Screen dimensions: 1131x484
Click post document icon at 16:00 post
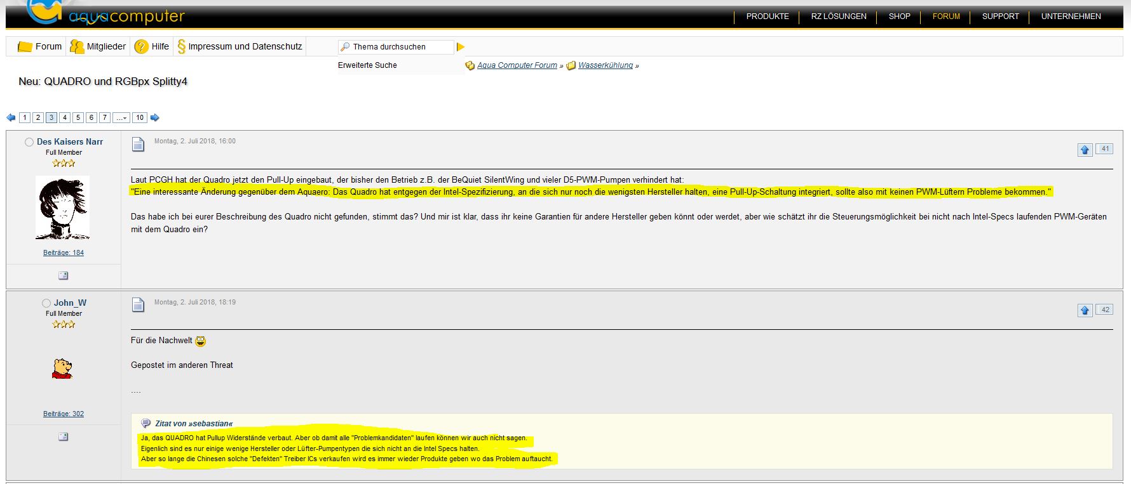tap(138, 144)
